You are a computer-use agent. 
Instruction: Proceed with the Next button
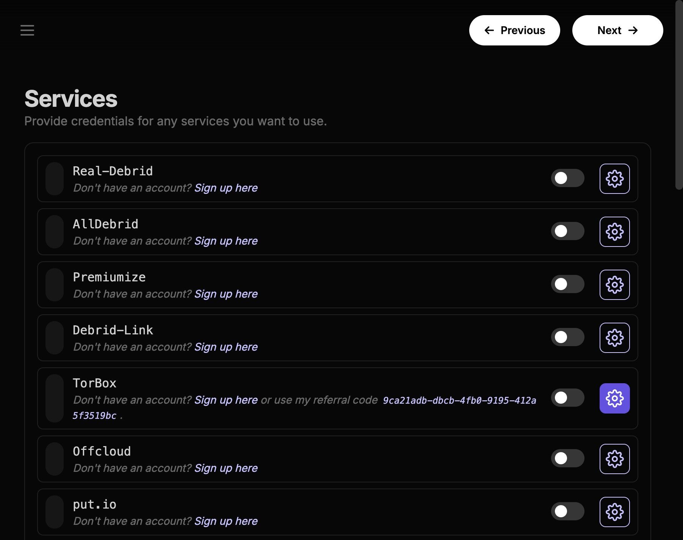click(x=617, y=30)
